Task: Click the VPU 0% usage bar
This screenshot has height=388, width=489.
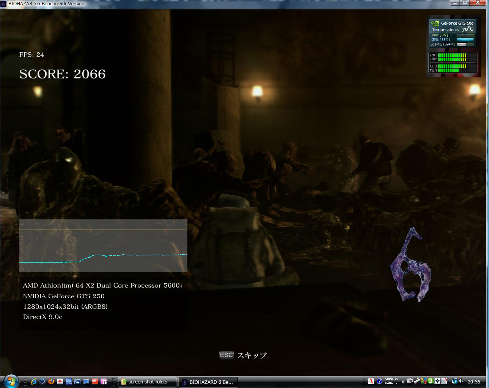Action: tap(465, 35)
